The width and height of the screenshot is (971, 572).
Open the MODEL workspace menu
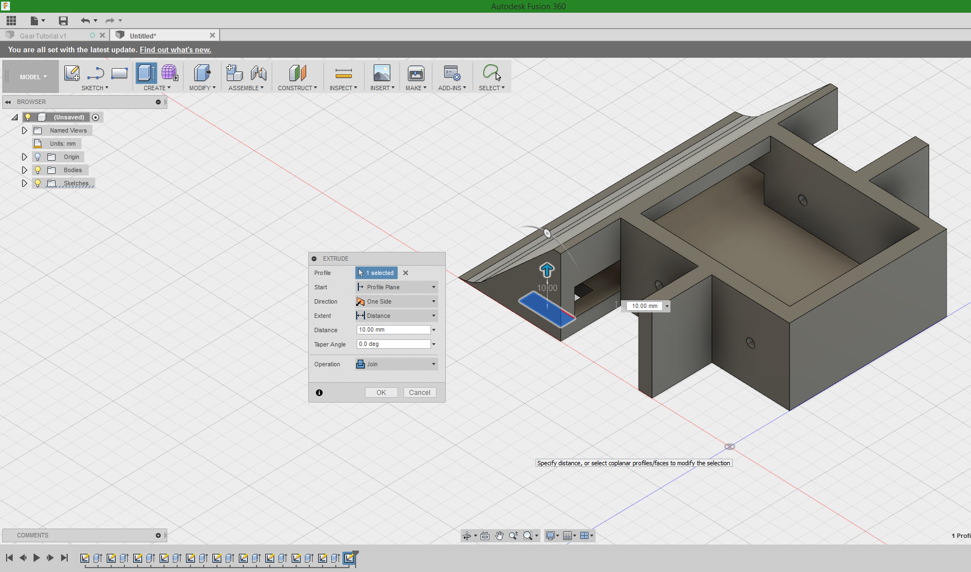(30, 76)
